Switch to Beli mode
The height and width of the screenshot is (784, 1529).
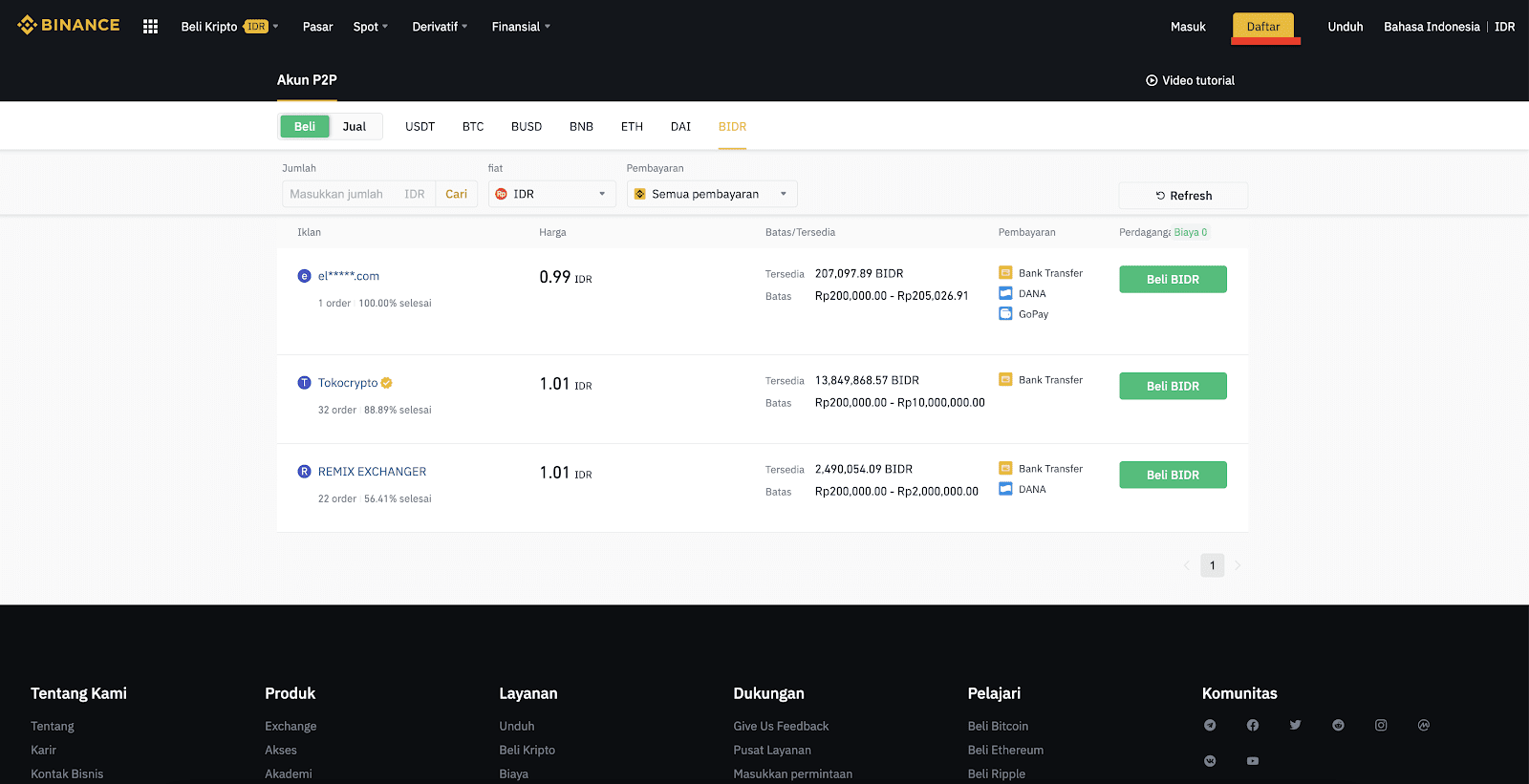tap(305, 126)
